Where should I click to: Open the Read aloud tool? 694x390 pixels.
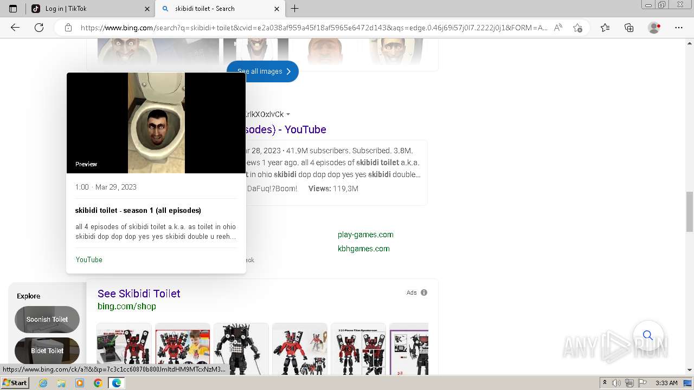point(558,28)
